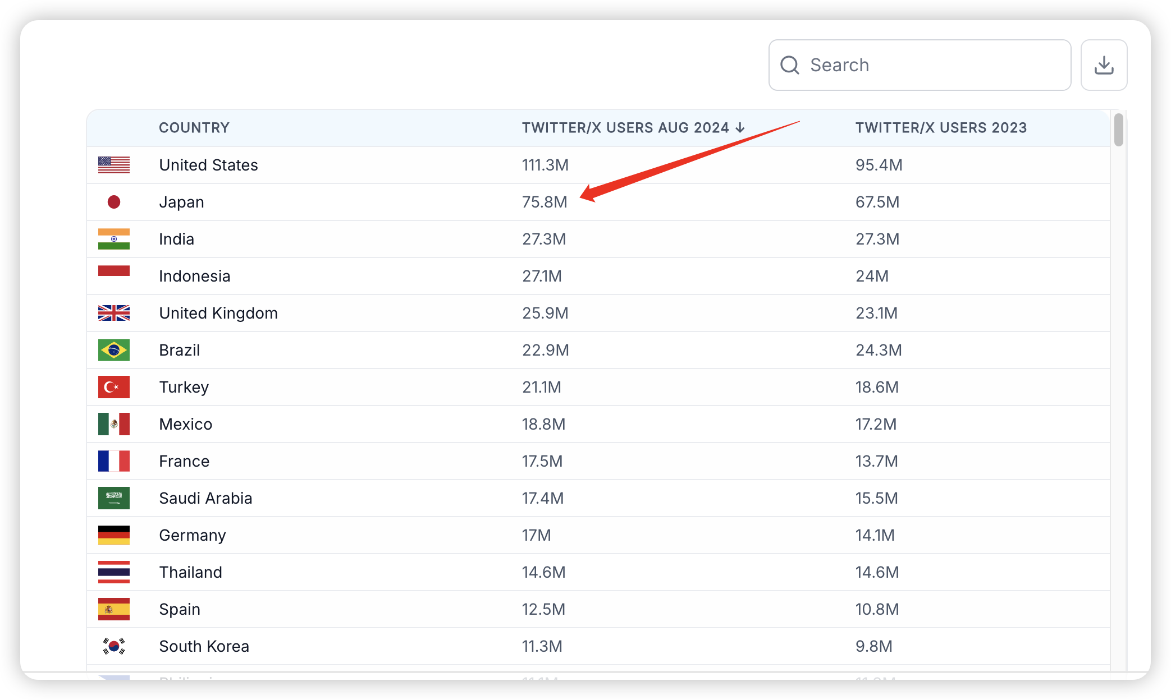
Task: Click the Mexico flag icon
Action: tap(114, 424)
